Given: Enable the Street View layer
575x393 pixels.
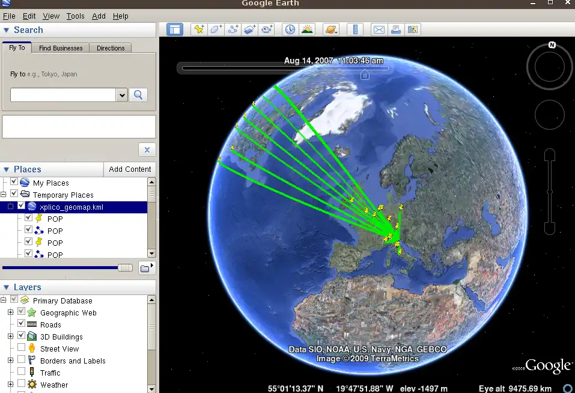Looking at the screenshot, I should click(x=21, y=347).
